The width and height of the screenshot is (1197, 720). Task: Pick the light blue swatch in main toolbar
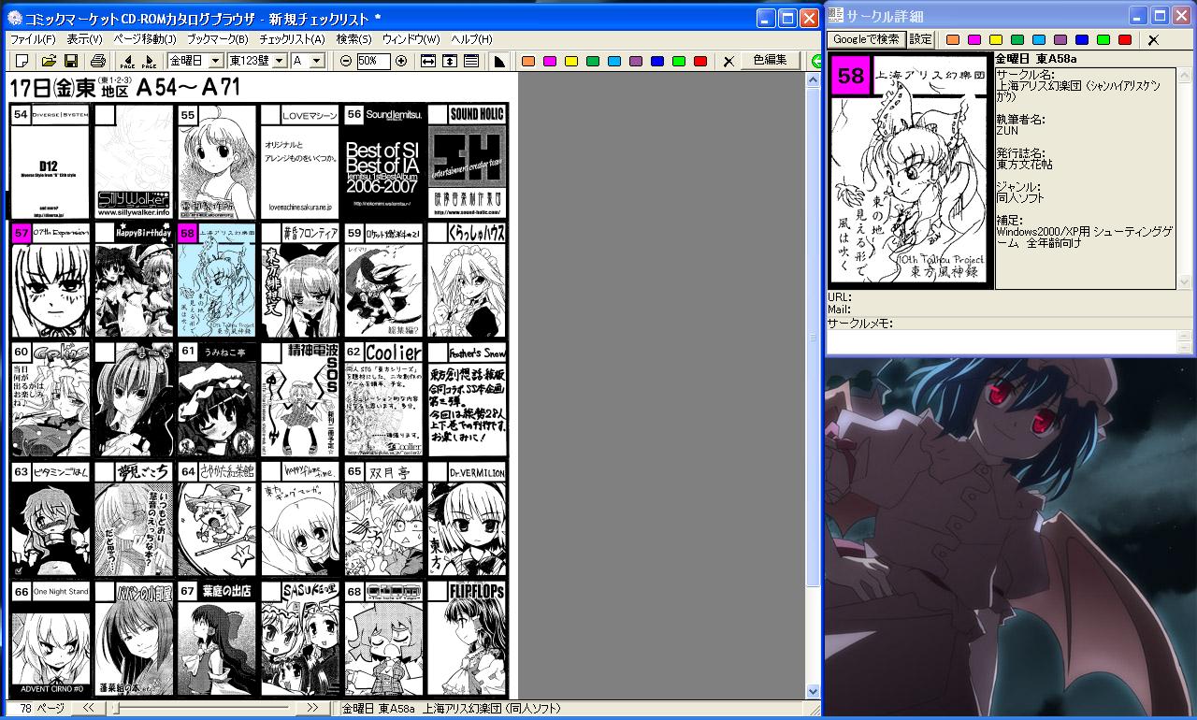(x=614, y=62)
